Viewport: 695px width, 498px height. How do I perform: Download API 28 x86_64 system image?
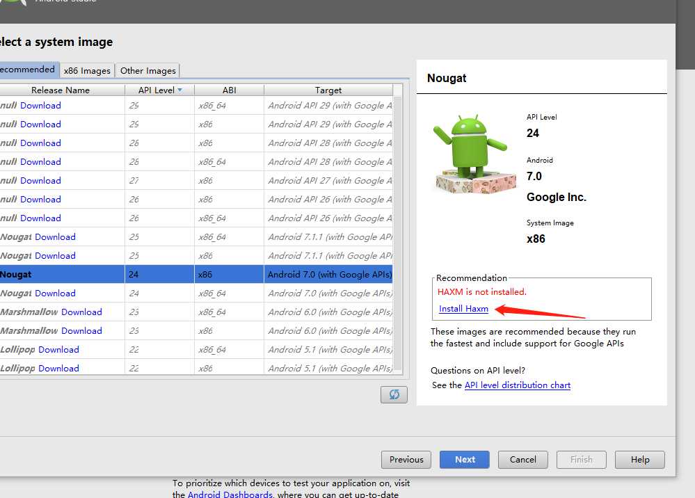[40, 162]
